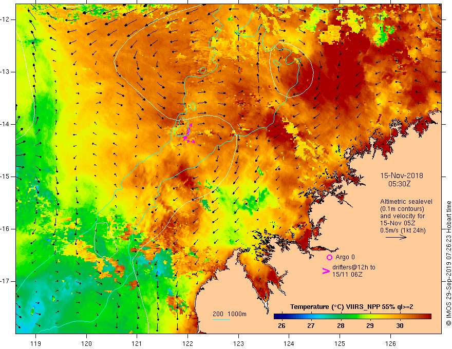Click the latitude '-15' axis label

(x=5, y=177)
